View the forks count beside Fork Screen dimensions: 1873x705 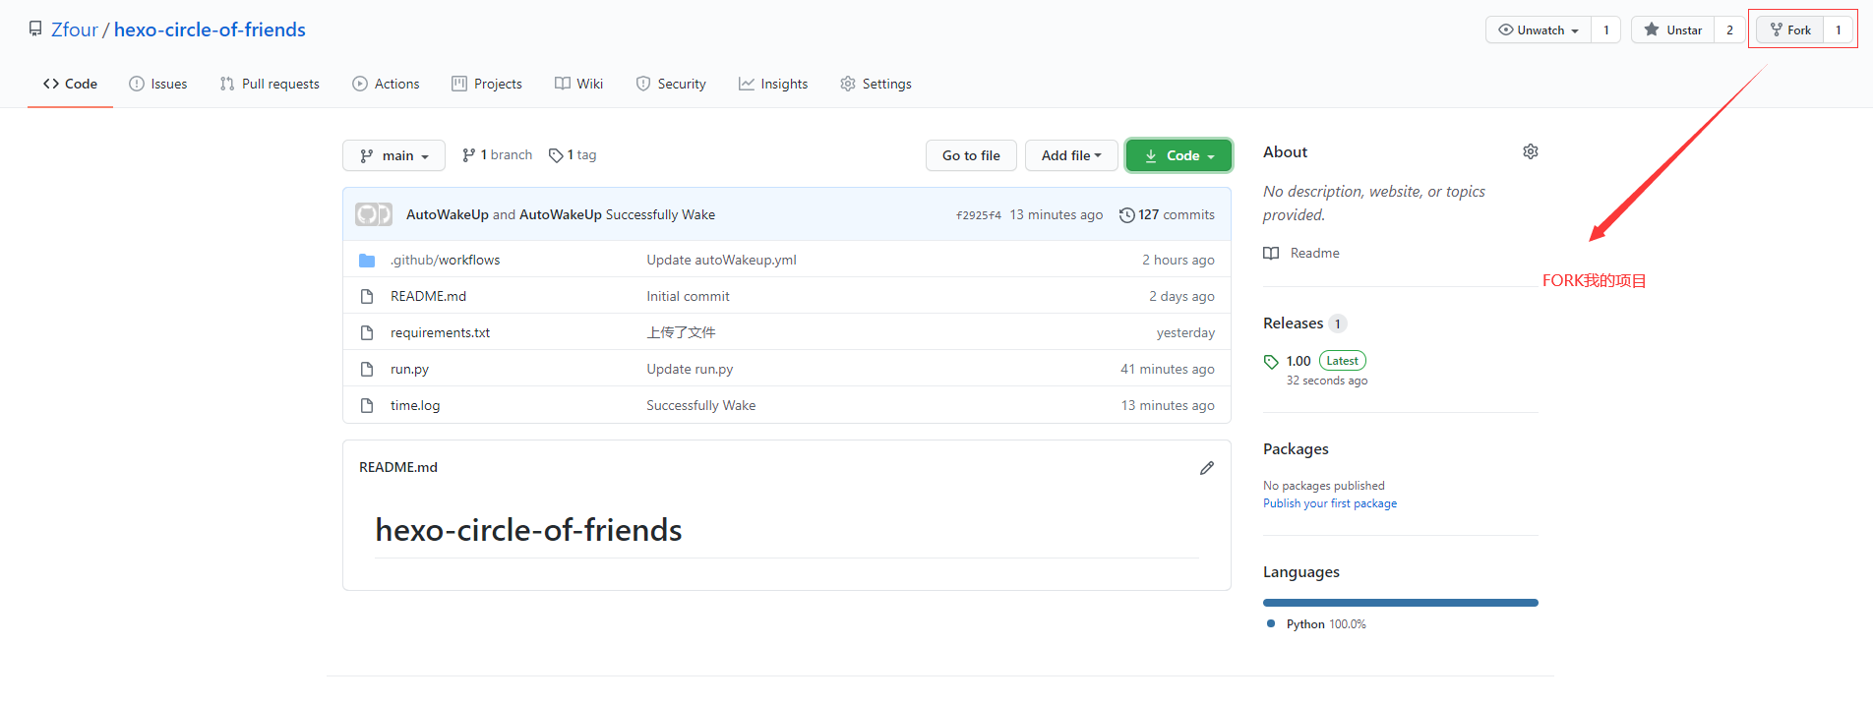click(x=1838, y=30)
